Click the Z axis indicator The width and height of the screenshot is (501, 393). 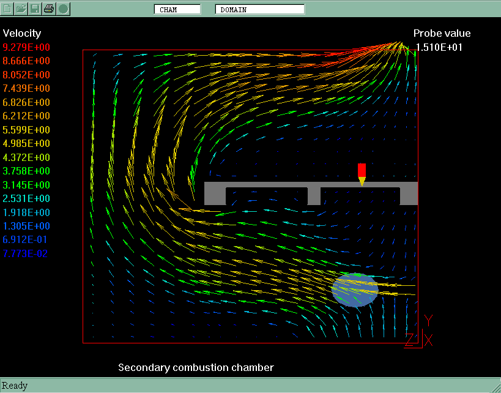click(410, 340)
